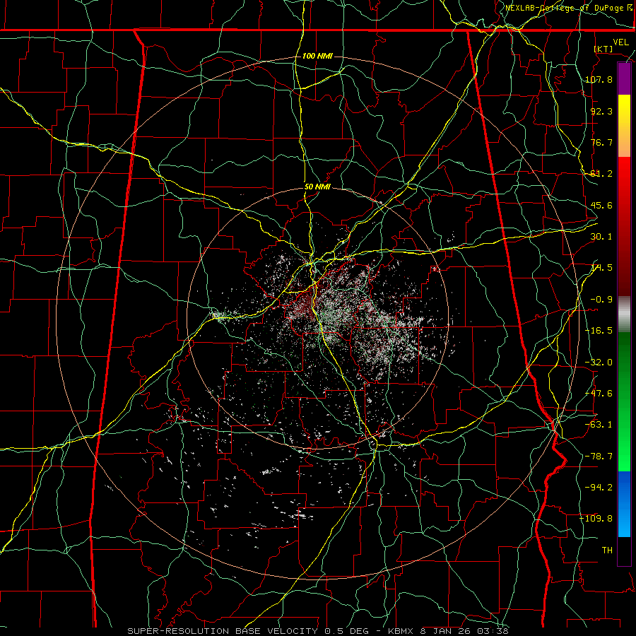Select the -78.7 value on velocity scale

[x=599, y=457]
